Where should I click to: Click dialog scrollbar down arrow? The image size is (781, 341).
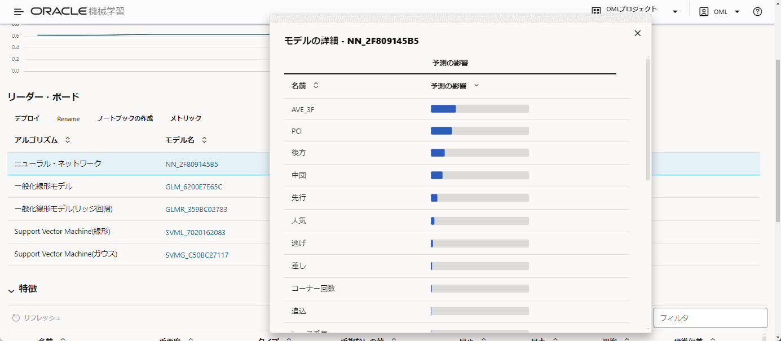[648, 329]
